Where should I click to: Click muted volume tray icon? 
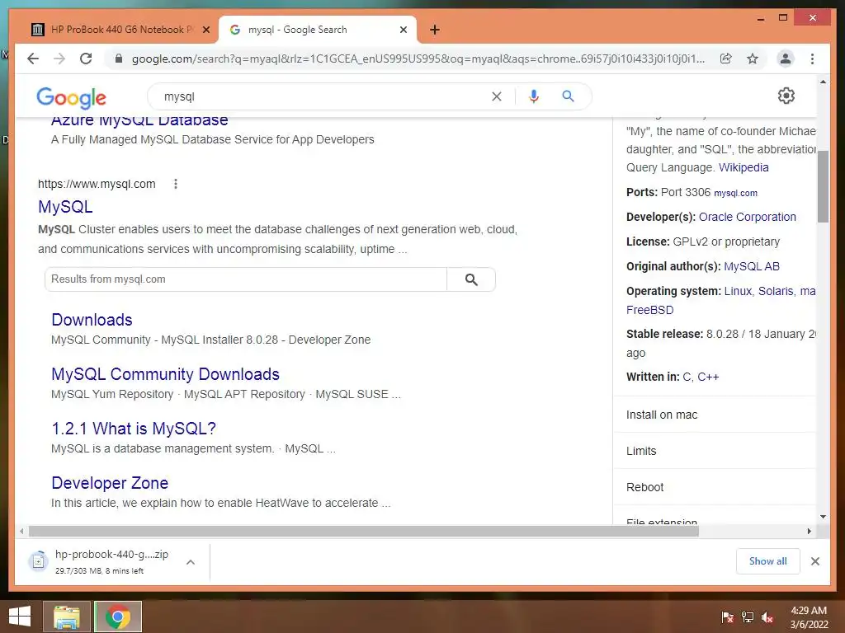[x=767, y=617]
